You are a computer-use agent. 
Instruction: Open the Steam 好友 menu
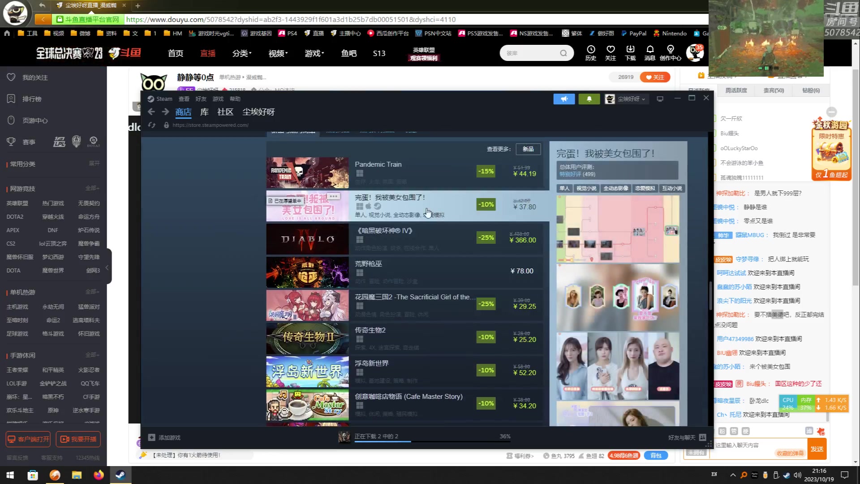[x=201, y=99]
